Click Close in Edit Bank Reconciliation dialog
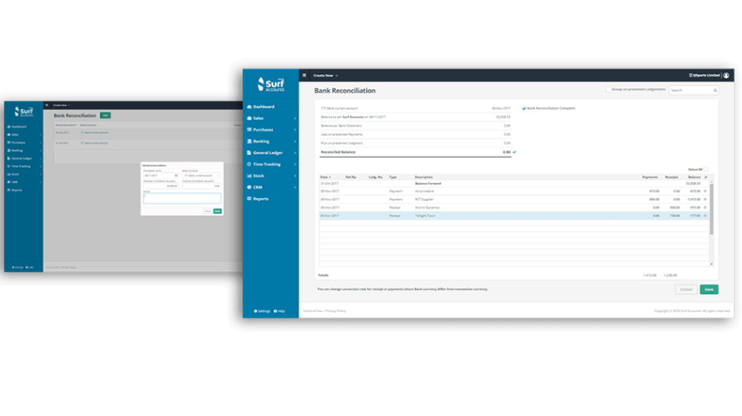 click(x=208, y=211)
